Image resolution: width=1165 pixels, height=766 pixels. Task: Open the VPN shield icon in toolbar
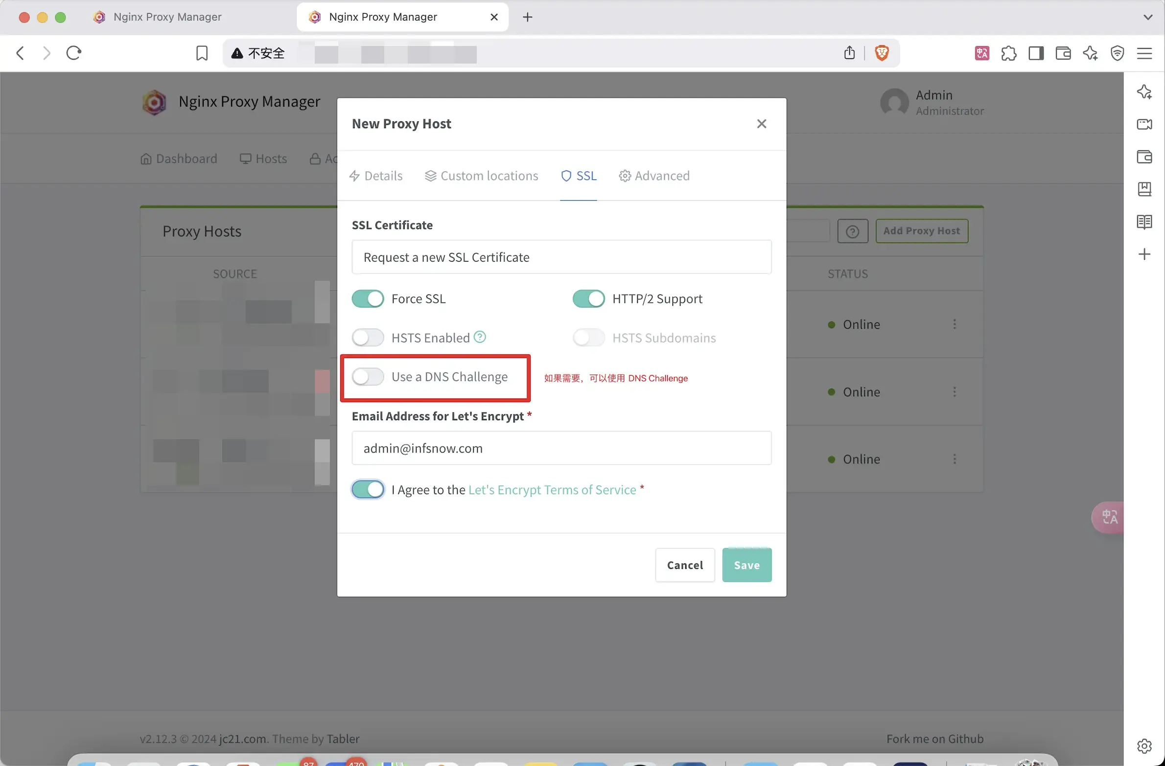coord(1117,53)
